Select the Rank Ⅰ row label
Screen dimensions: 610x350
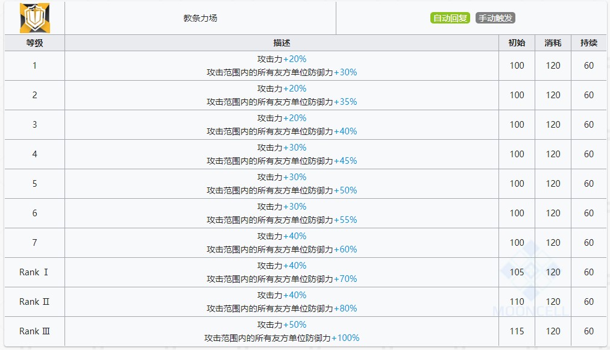point(34,272)
